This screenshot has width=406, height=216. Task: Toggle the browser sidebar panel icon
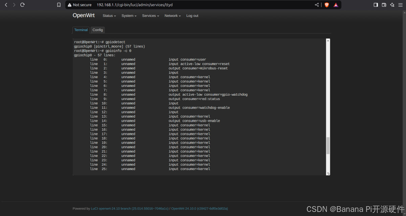376,5
